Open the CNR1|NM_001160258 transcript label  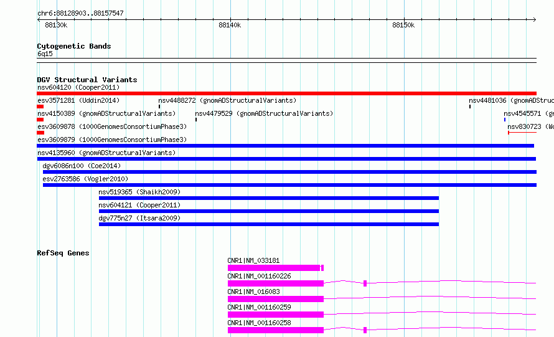259,323
